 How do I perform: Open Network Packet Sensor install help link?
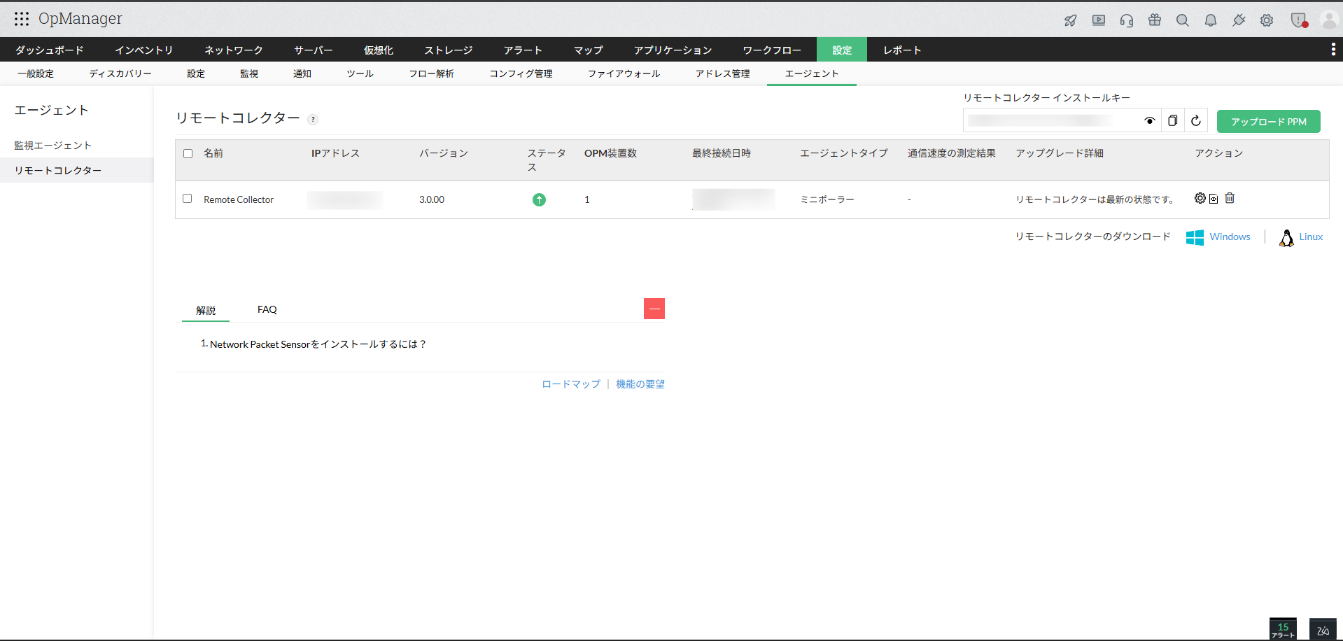pyautogui.click(x=318, y=344)
